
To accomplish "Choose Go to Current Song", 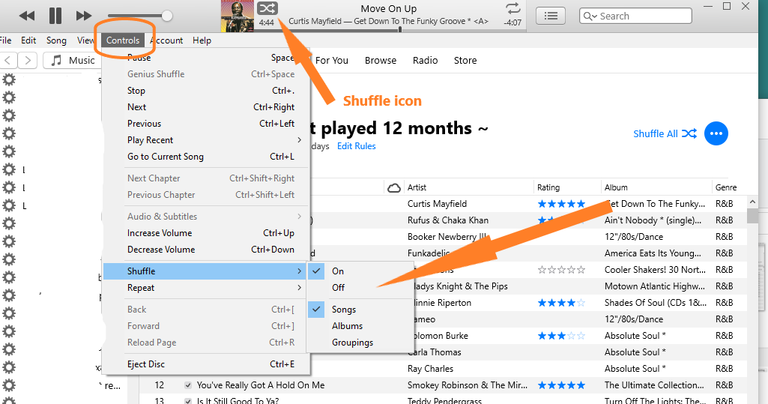I will pos(206,157).
